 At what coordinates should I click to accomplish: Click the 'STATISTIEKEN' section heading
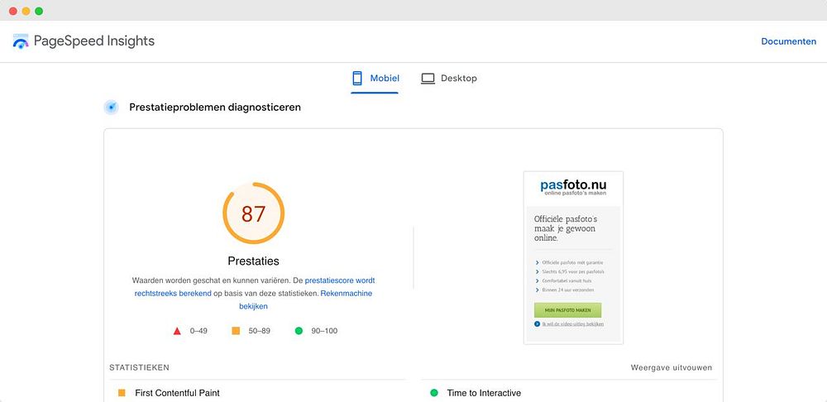pos(139,368)
